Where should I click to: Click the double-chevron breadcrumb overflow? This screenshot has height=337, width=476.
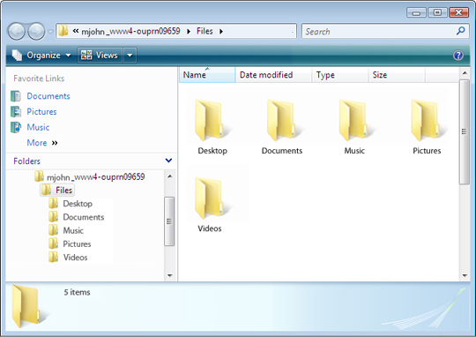76,31
